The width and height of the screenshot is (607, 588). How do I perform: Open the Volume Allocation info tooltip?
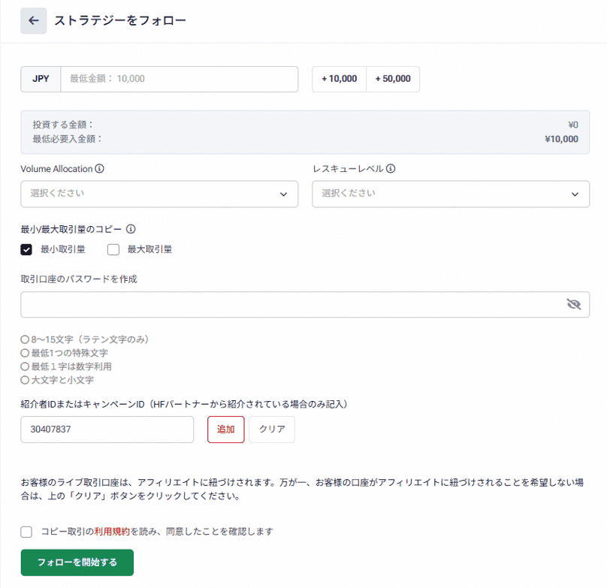tap(99, 169)
